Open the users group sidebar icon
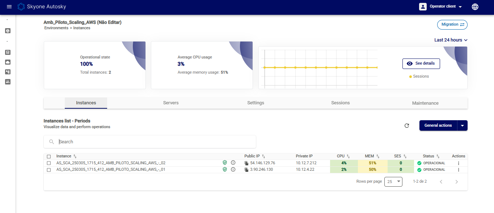This screenshot has height=213, width=494. tap(8, 82)
